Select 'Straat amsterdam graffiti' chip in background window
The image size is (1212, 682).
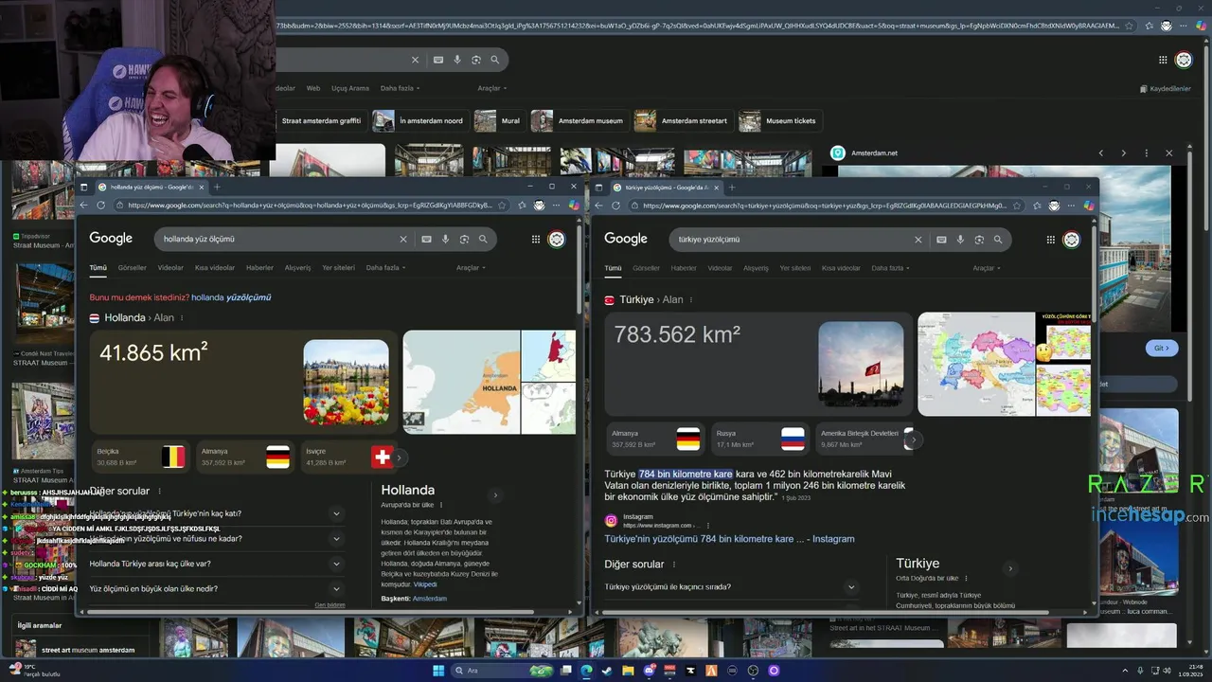tap(322, 121)
